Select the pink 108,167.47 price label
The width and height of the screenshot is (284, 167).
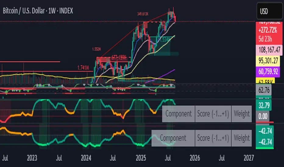click(x=269, y=50)
